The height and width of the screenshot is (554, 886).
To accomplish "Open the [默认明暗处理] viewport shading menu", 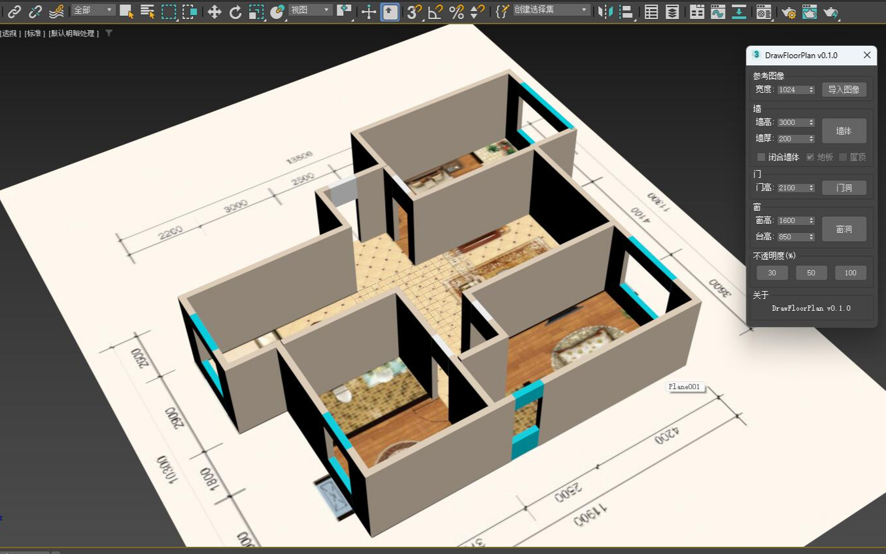I will click(74, 33).
